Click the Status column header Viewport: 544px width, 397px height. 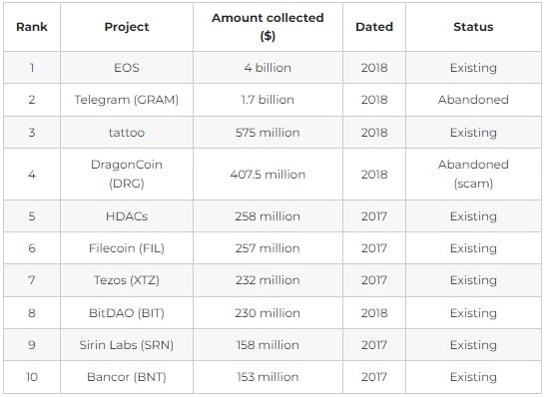[473, 27]
